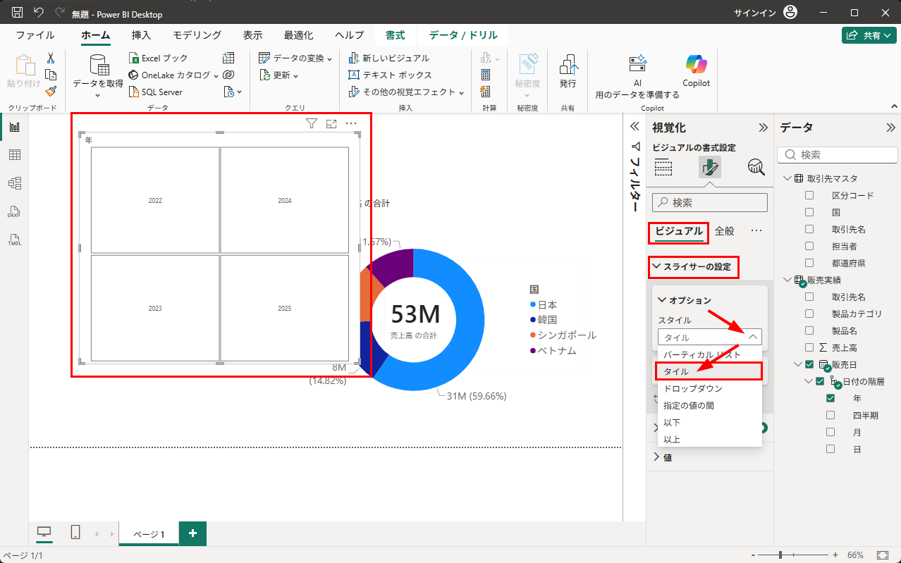
Task: Save the report with the disk icon
Action: 18,13
